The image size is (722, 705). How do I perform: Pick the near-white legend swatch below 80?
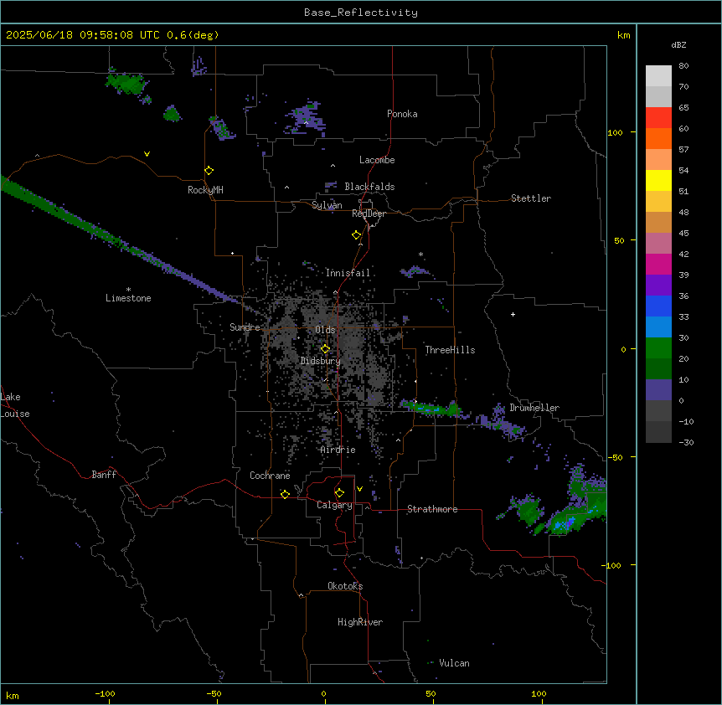click(658, 75)
